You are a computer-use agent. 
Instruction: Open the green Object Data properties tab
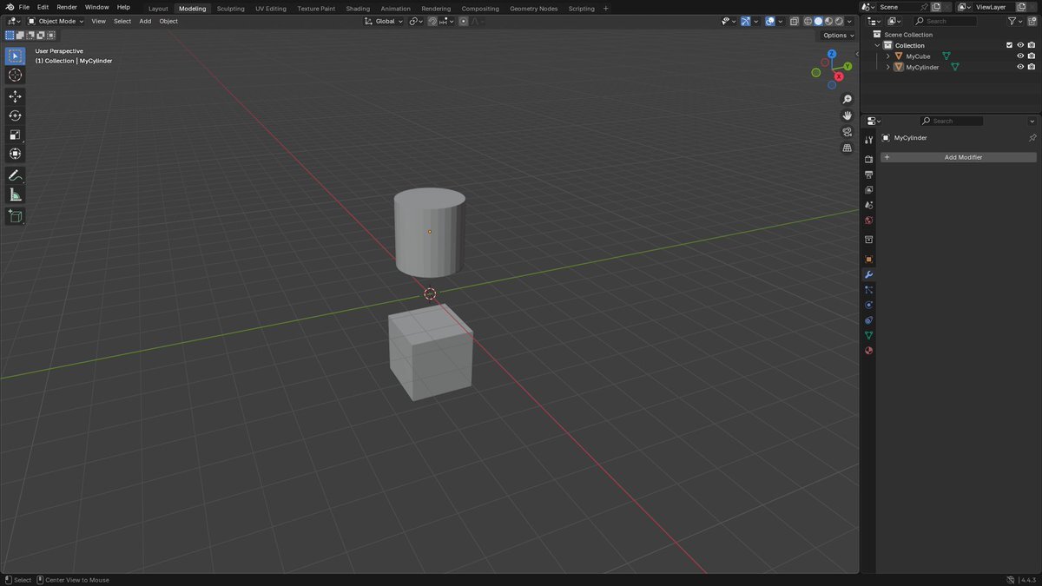tap(868, 335)
